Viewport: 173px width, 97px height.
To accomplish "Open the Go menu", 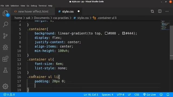I will [28, 6].
